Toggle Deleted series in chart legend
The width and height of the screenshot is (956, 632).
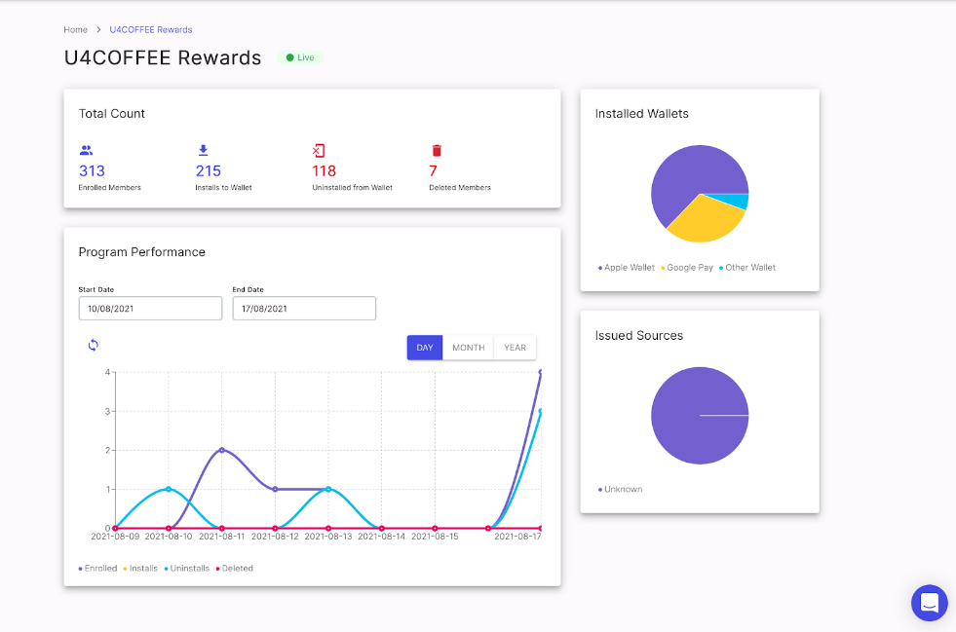pyautogui.click(x=234, y=568)
